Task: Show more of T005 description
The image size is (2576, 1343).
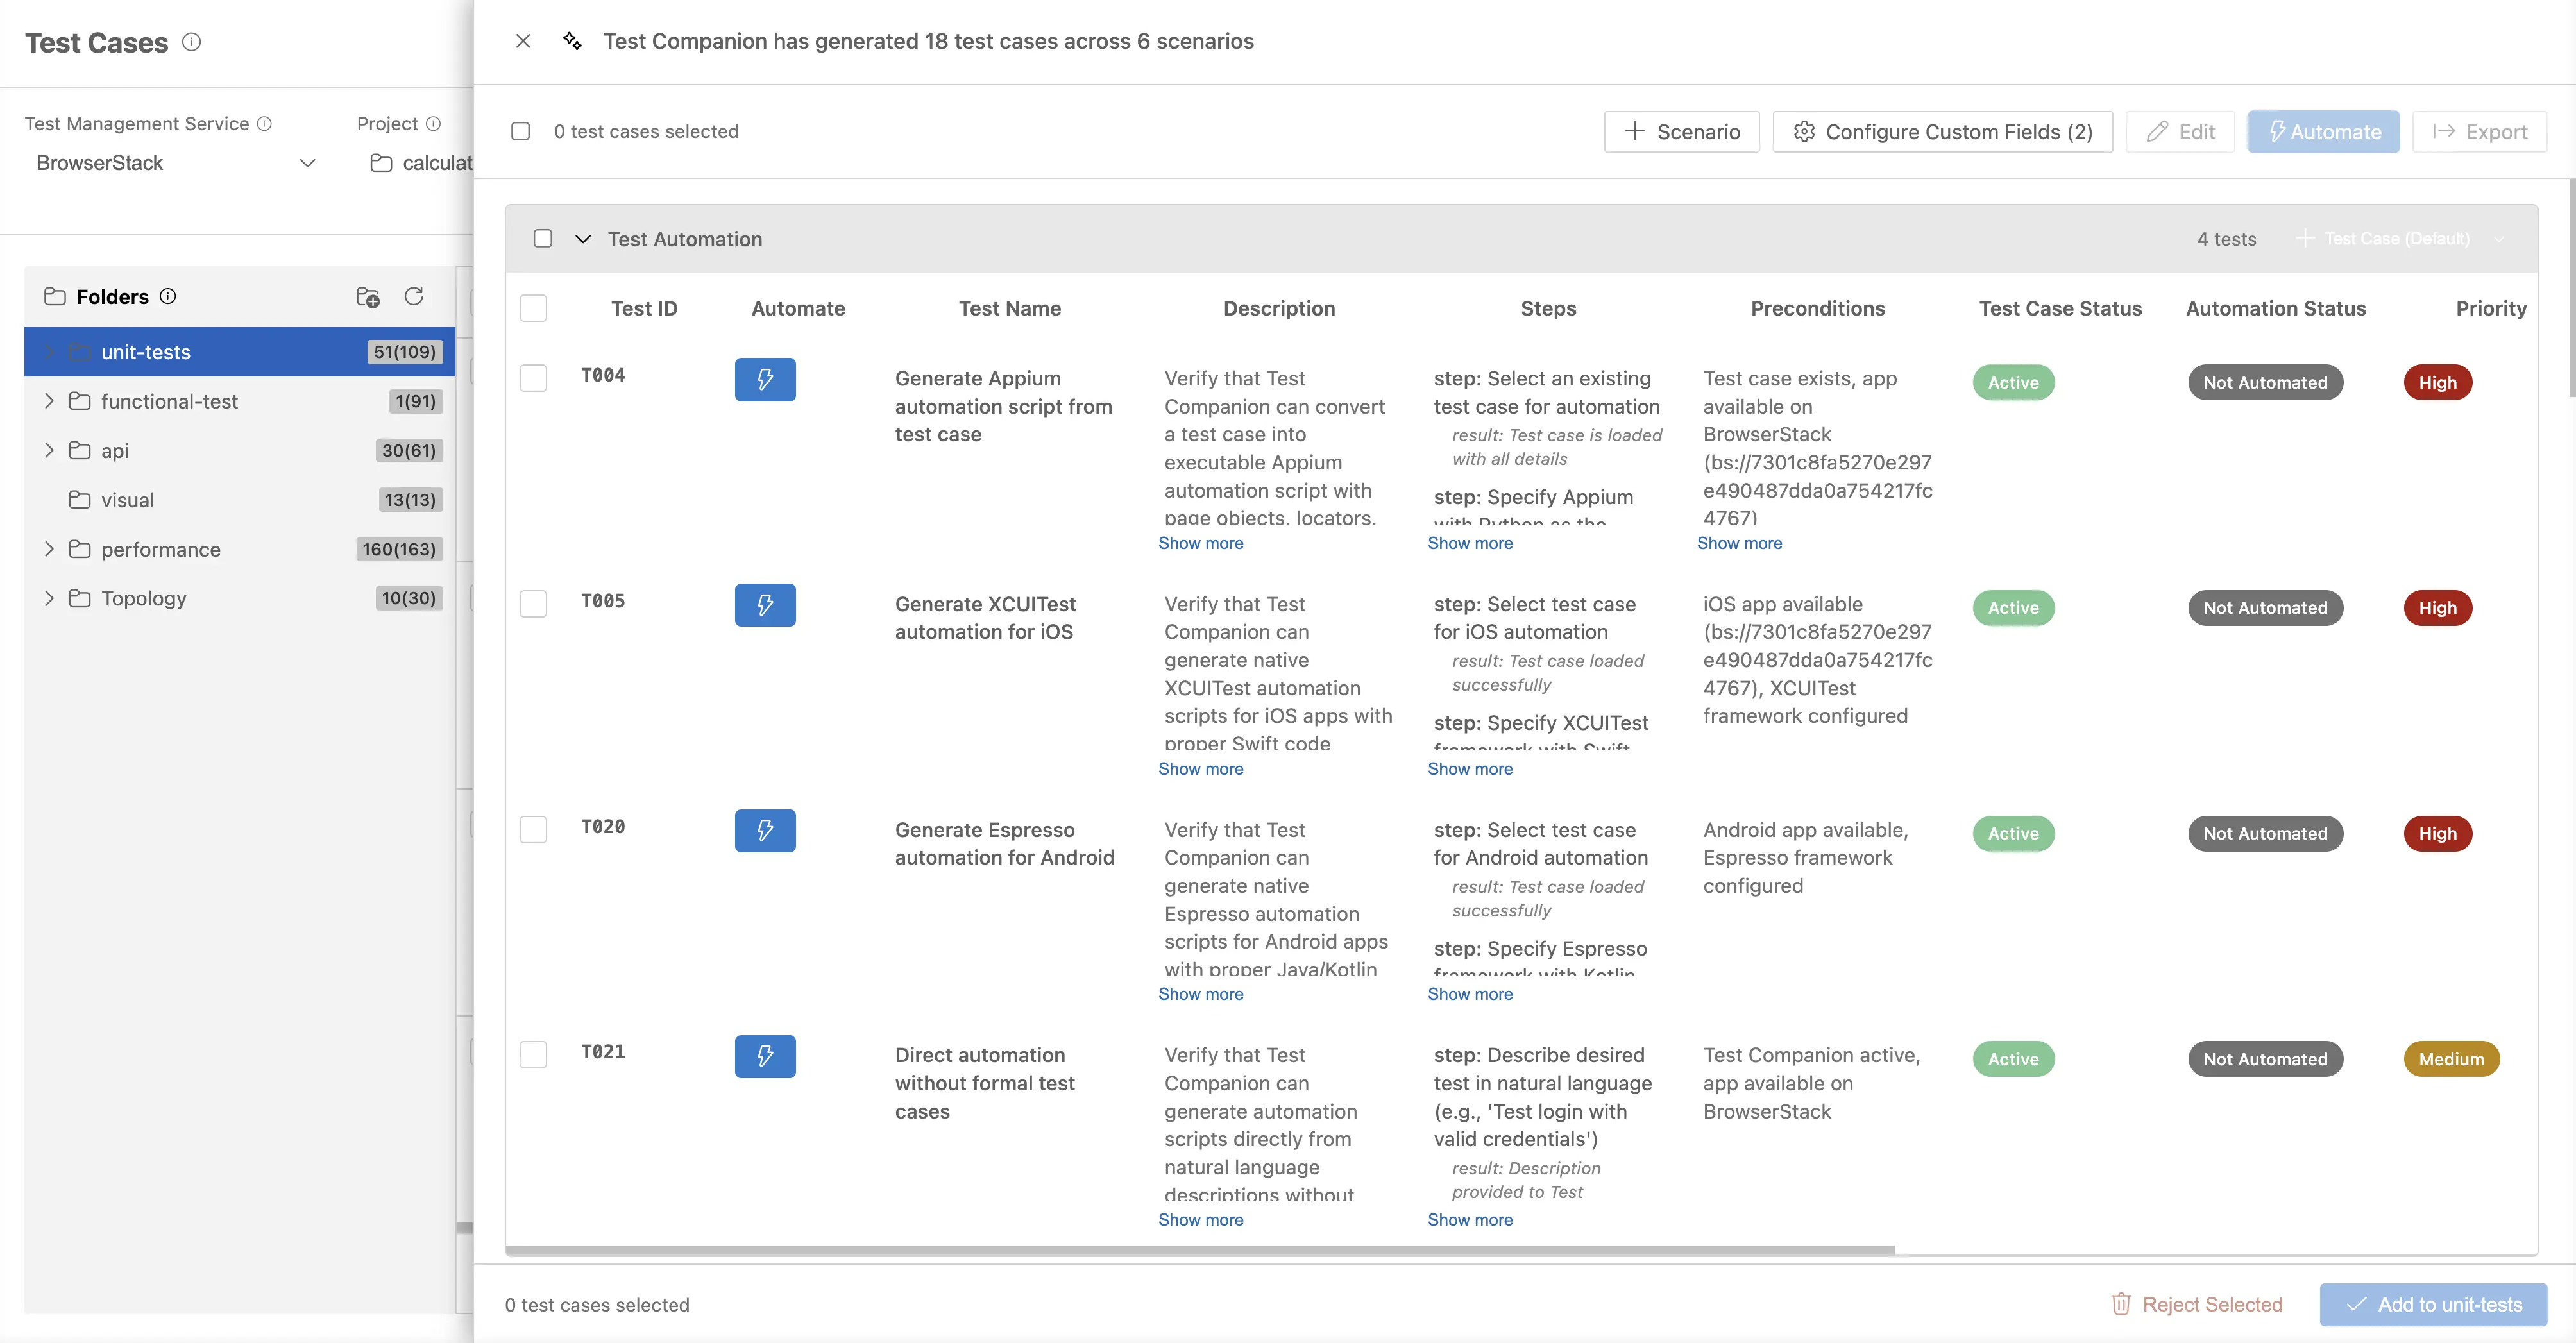Action: (x=1200, y=769)
